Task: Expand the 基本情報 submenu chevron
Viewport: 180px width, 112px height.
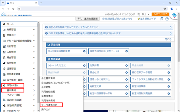Action: point(34,91)
